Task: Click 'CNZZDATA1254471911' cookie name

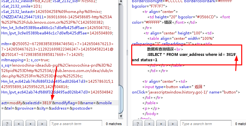Action: (x=23, y=17)
